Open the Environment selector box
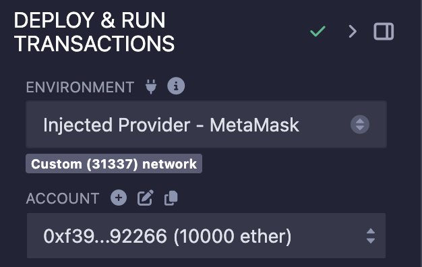This screenshot has height=267, width=422. 206,124
